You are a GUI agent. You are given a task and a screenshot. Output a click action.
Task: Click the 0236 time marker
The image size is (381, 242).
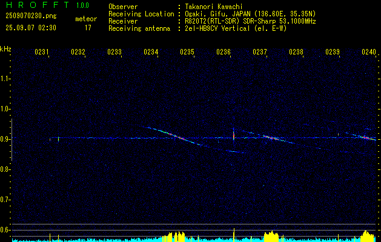(224, 51)
